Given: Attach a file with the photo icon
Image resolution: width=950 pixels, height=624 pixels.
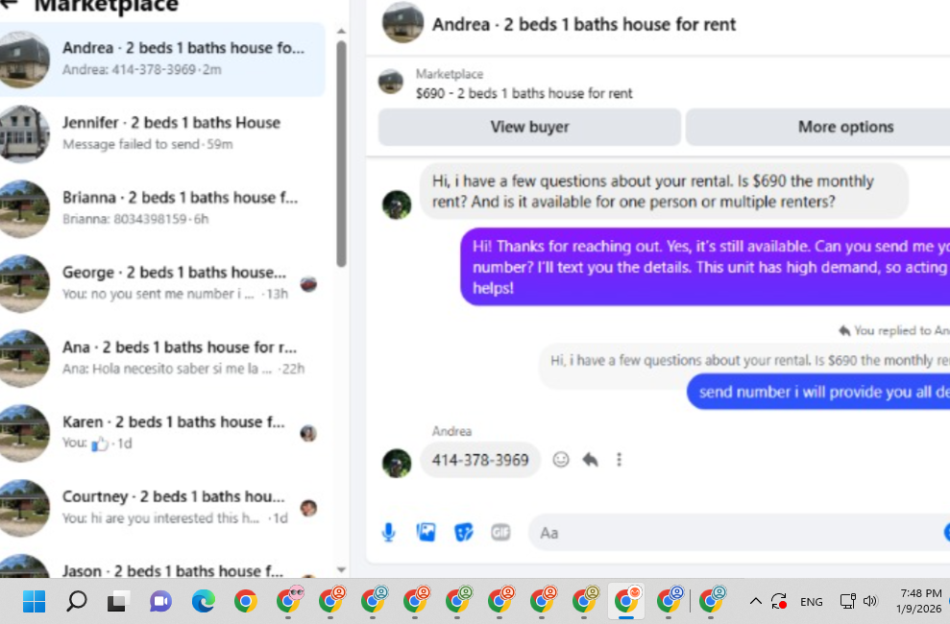Looking at the screenshot, I should (x=426, y=532).
